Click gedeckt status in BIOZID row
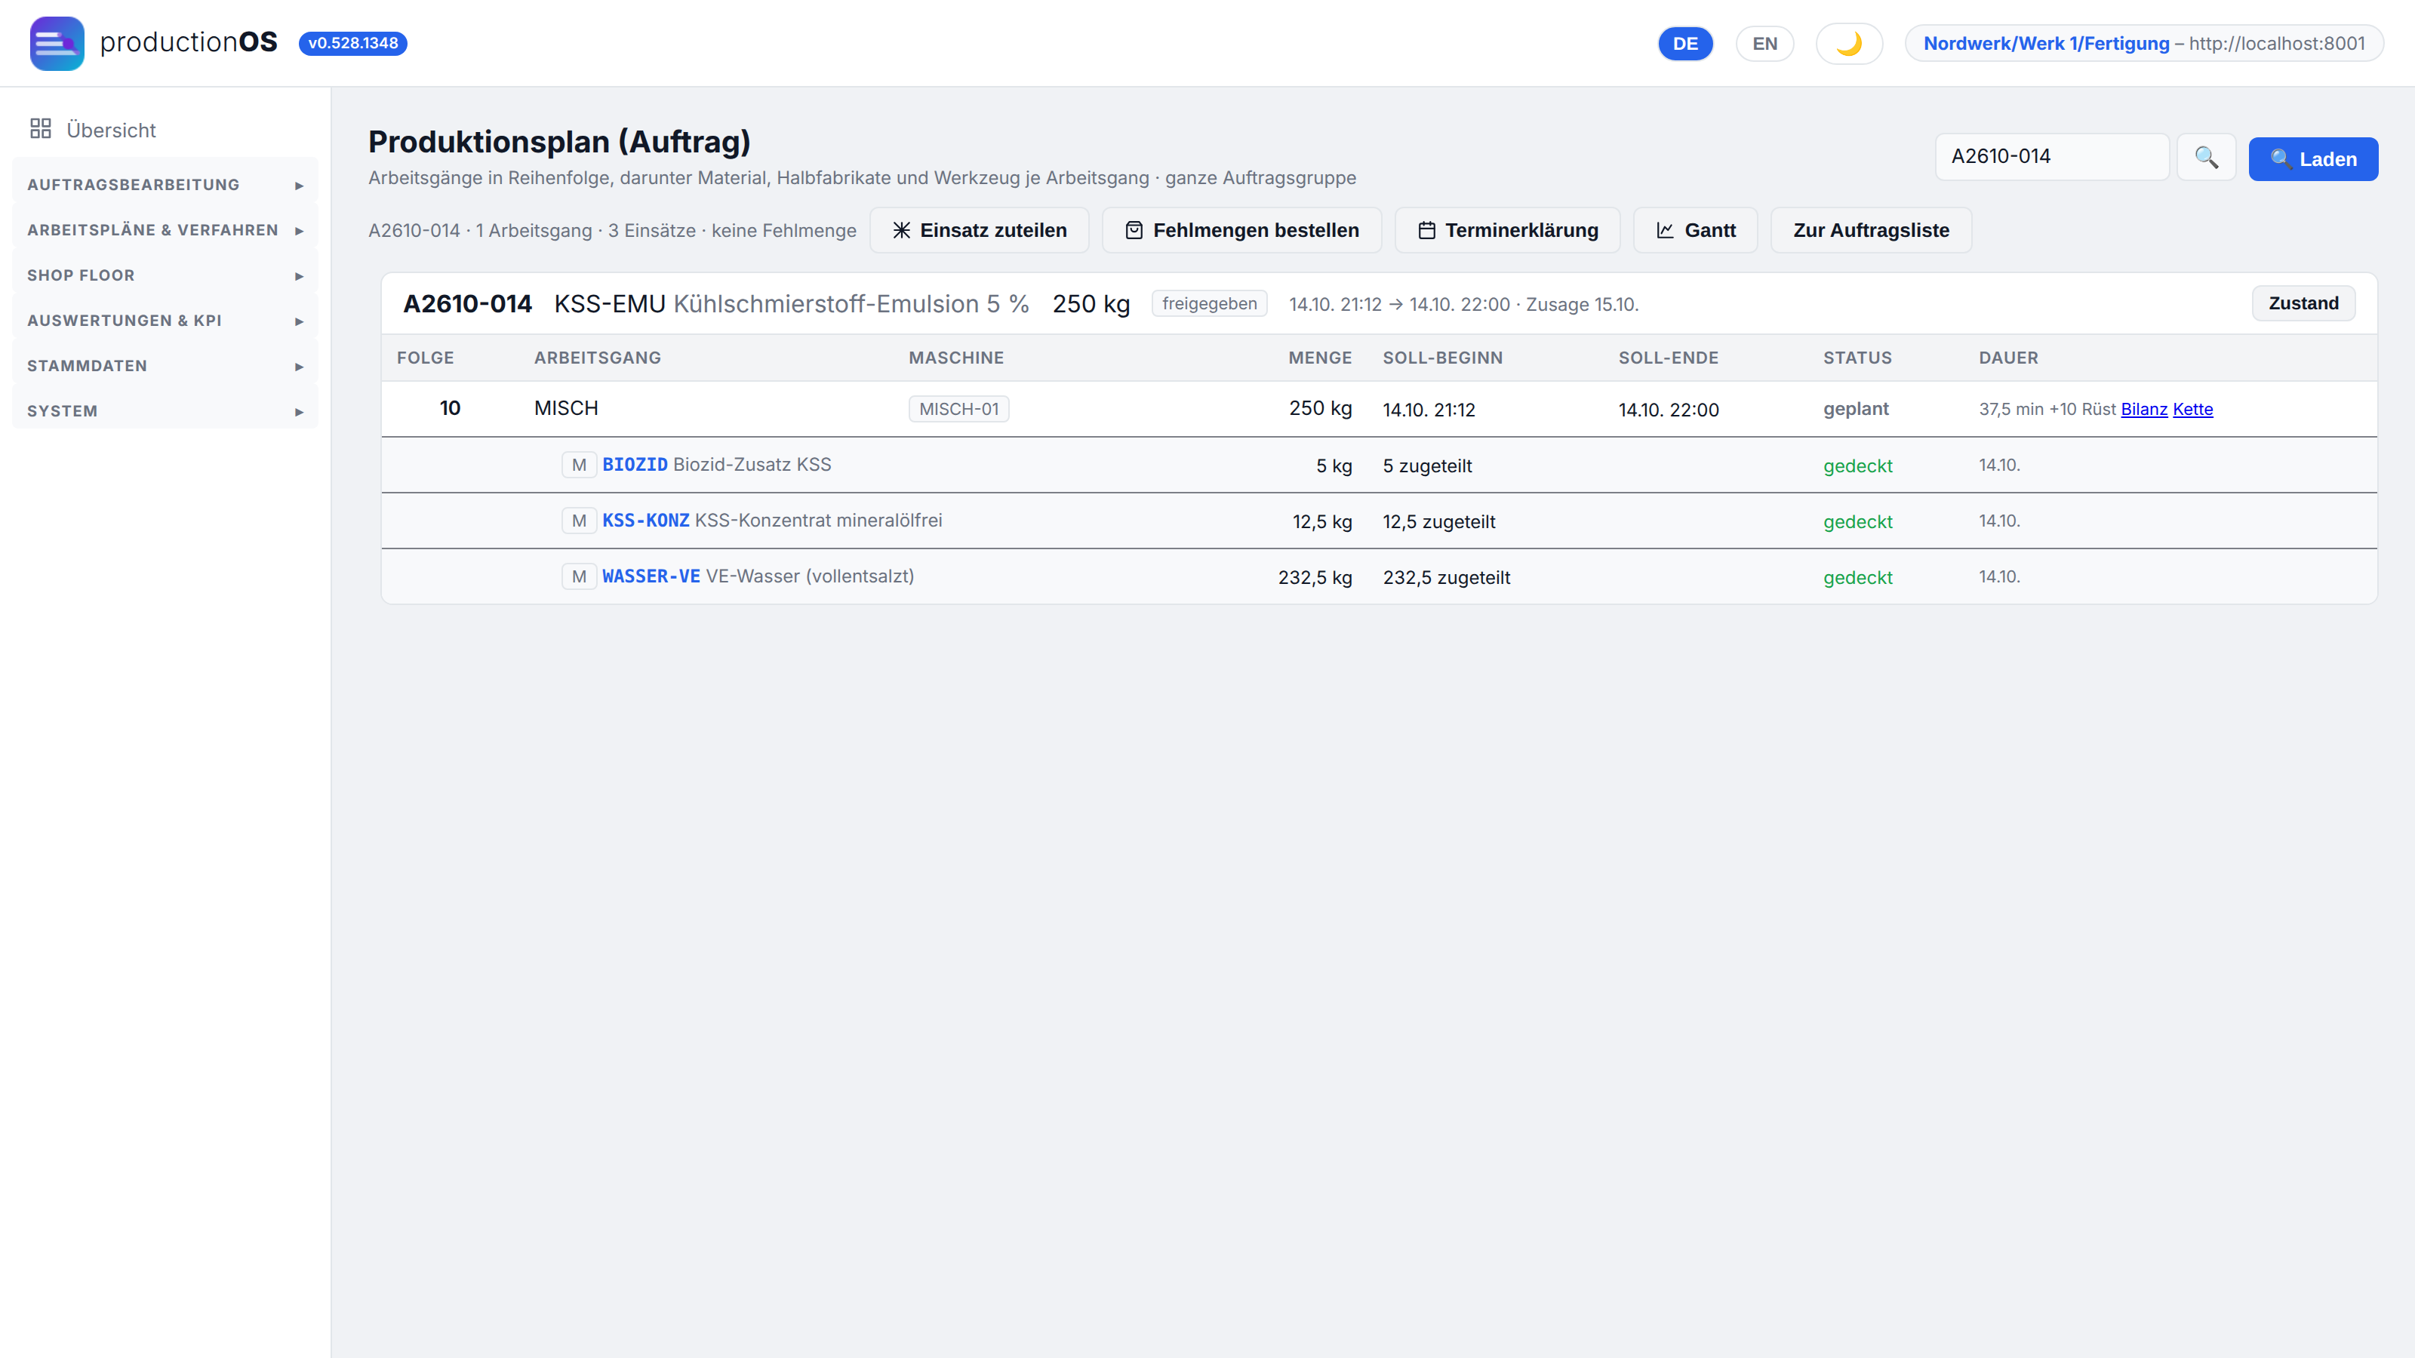 pyautogui.click(x=1857, y=465)
